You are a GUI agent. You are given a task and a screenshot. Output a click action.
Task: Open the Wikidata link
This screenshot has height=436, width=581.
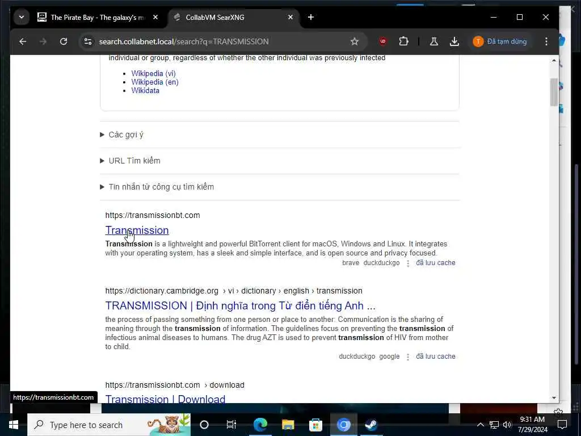(x=145, y=90)
